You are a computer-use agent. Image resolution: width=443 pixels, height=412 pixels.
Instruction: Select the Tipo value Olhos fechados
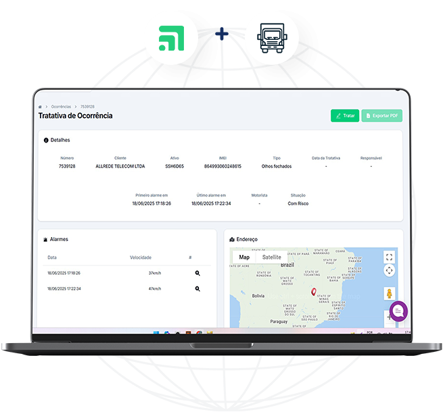point(277,167)
